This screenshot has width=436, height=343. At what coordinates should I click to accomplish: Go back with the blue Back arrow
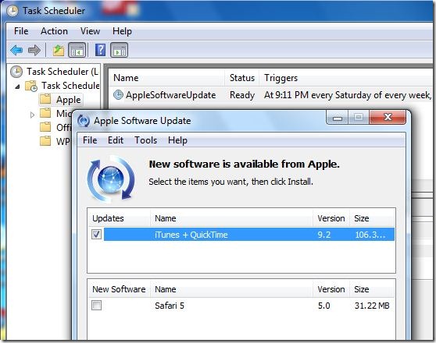16,51
